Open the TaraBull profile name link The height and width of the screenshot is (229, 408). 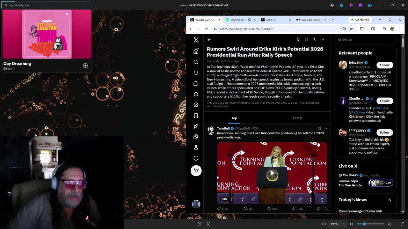click(223, 128)
